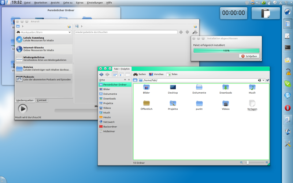Go to next search result in playlist

pyautogui.click(x=187, y=32)
